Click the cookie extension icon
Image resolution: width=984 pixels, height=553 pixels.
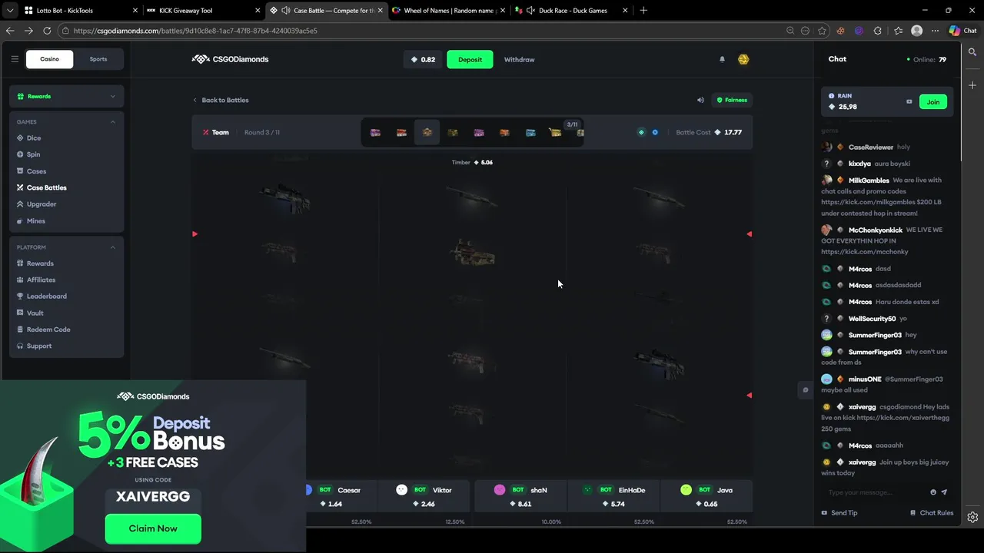point(840,31)
